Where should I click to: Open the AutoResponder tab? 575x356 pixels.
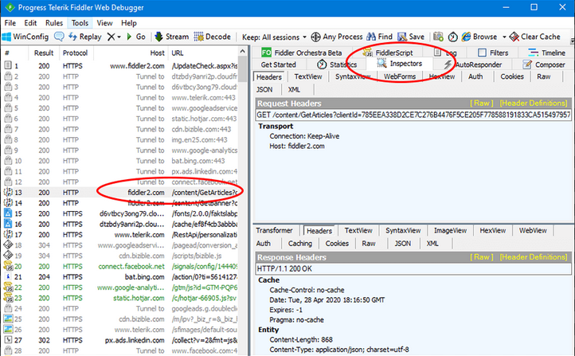point(473,65)
